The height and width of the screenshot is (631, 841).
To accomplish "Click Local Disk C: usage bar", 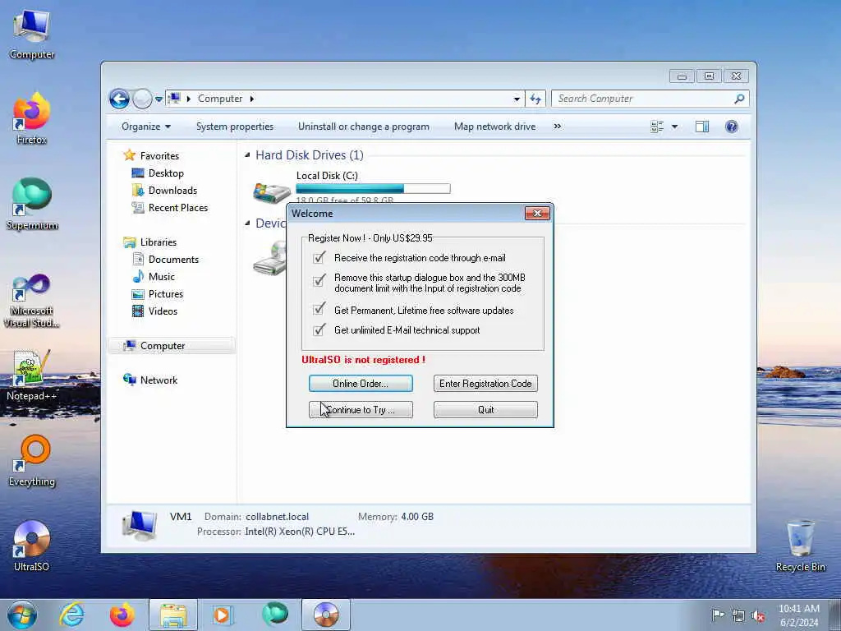I will (x=373, y=188).
